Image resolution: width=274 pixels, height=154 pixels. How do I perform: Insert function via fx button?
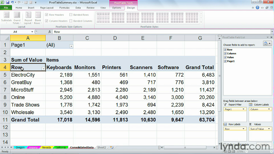pos(50,32)
